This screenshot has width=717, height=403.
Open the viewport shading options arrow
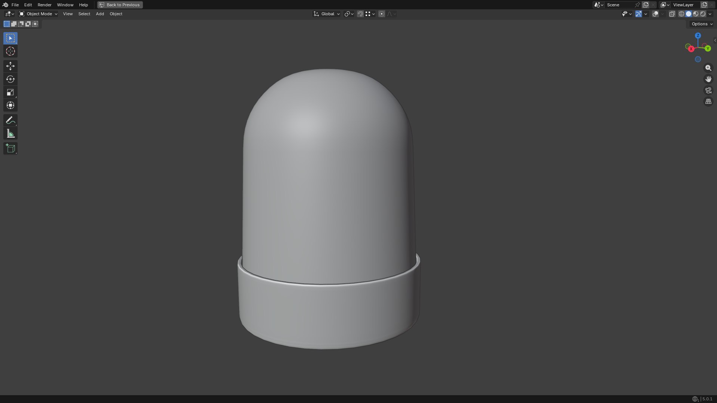tap(710, 14)
